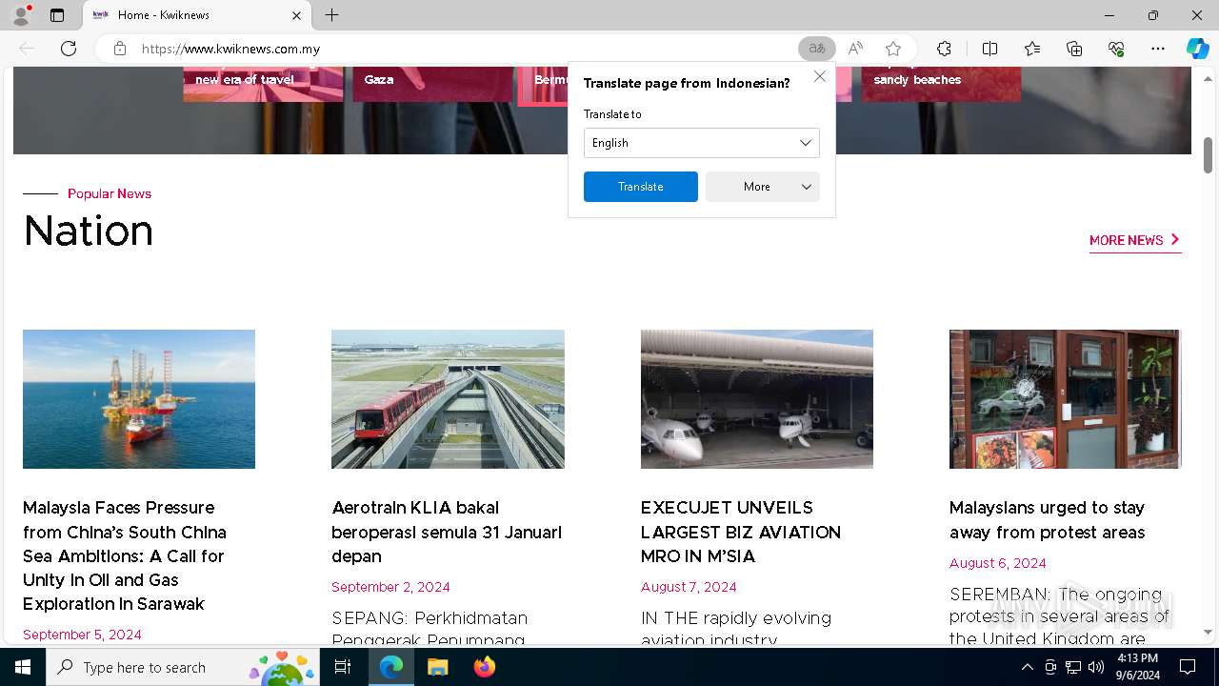Open the Extensions icon
The width and height of the screenshot is (1219, 686).
pyautogui.click(x=944, y=49)
